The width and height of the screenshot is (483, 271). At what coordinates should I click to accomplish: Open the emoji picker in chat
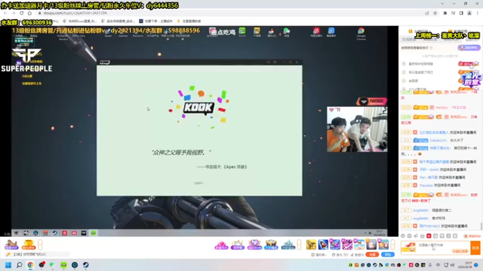[403, 236]
